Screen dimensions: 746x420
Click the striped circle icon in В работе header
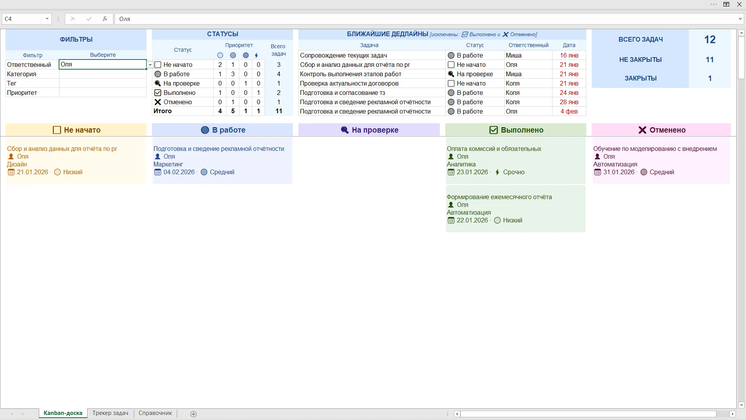[205, 130]
